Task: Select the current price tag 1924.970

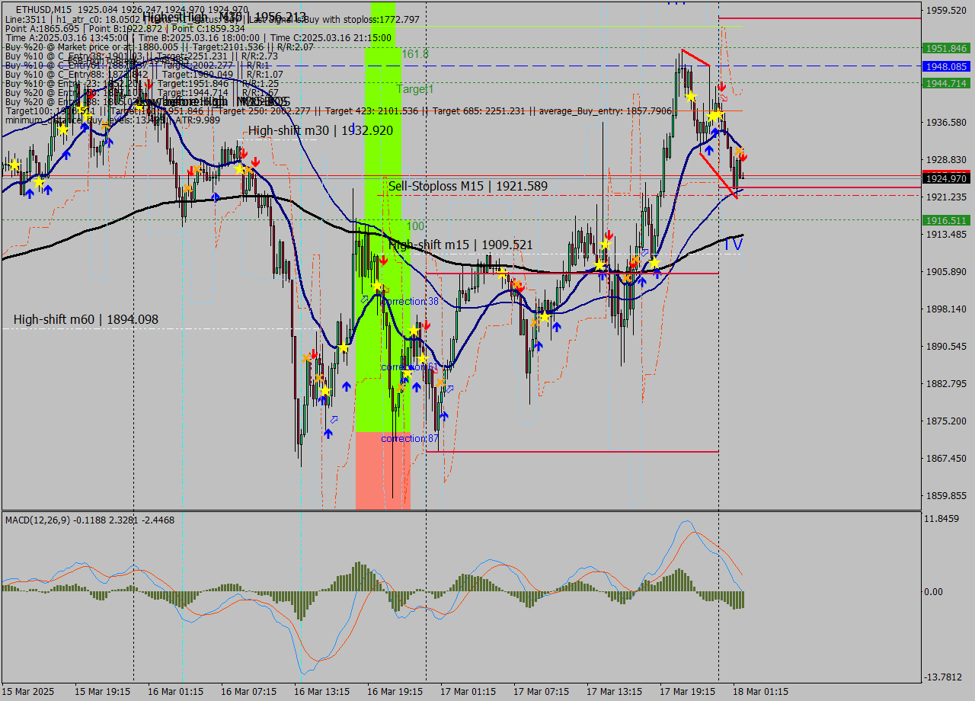Action: click(946, 178)
